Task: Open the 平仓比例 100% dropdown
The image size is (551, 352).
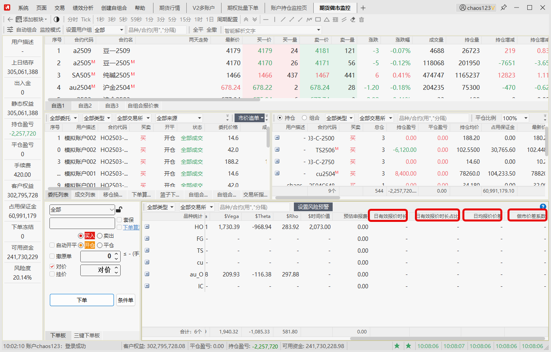Action: [515, 118]
